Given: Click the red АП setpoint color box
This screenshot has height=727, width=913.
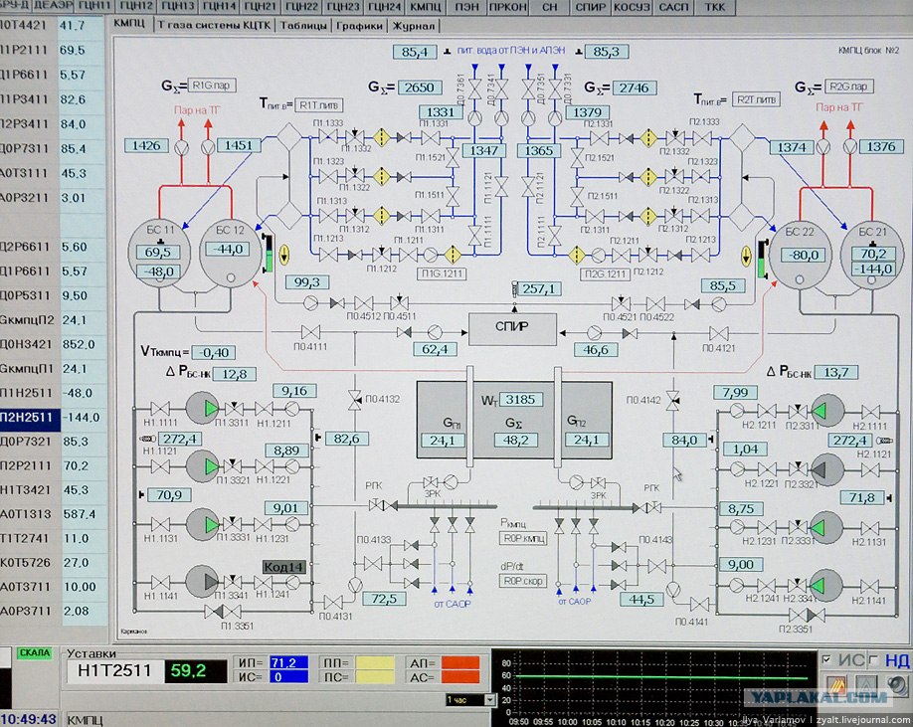Looking at the screenshot, I should tap(460, 663).
